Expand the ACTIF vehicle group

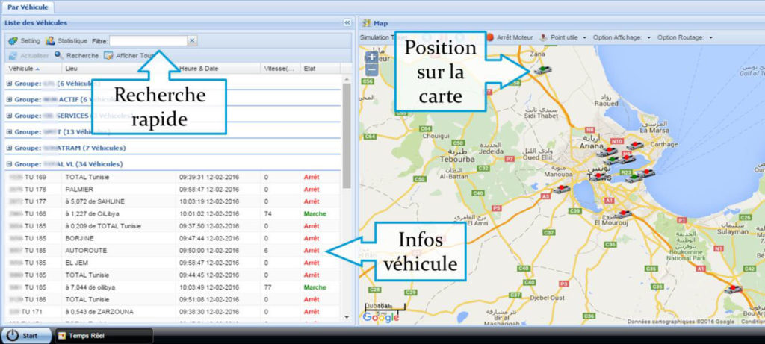9,99
